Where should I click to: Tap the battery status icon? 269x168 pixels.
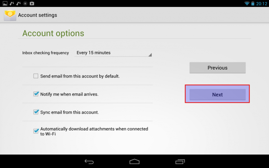pyautogui.click(x=253, y=3)
